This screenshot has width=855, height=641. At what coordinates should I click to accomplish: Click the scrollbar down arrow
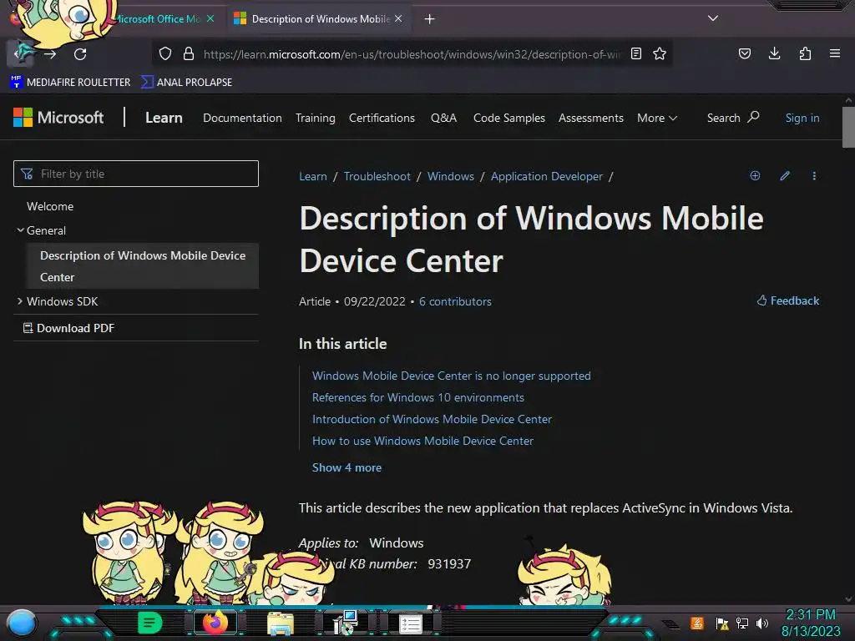tap(848, 599)
